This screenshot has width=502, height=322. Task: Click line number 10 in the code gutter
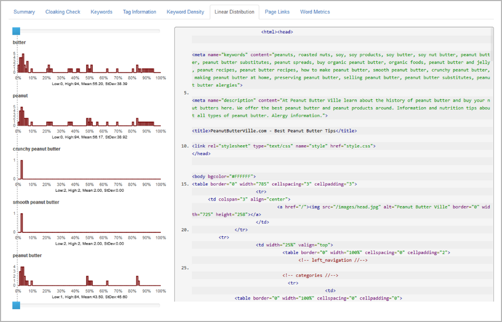[185, 146]
